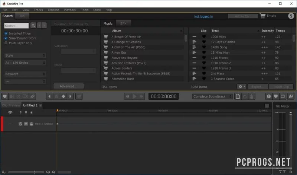Switch to the Clip Preview tab
The height and width of the screenshot is (175, 297).
[x=11, y=105]
